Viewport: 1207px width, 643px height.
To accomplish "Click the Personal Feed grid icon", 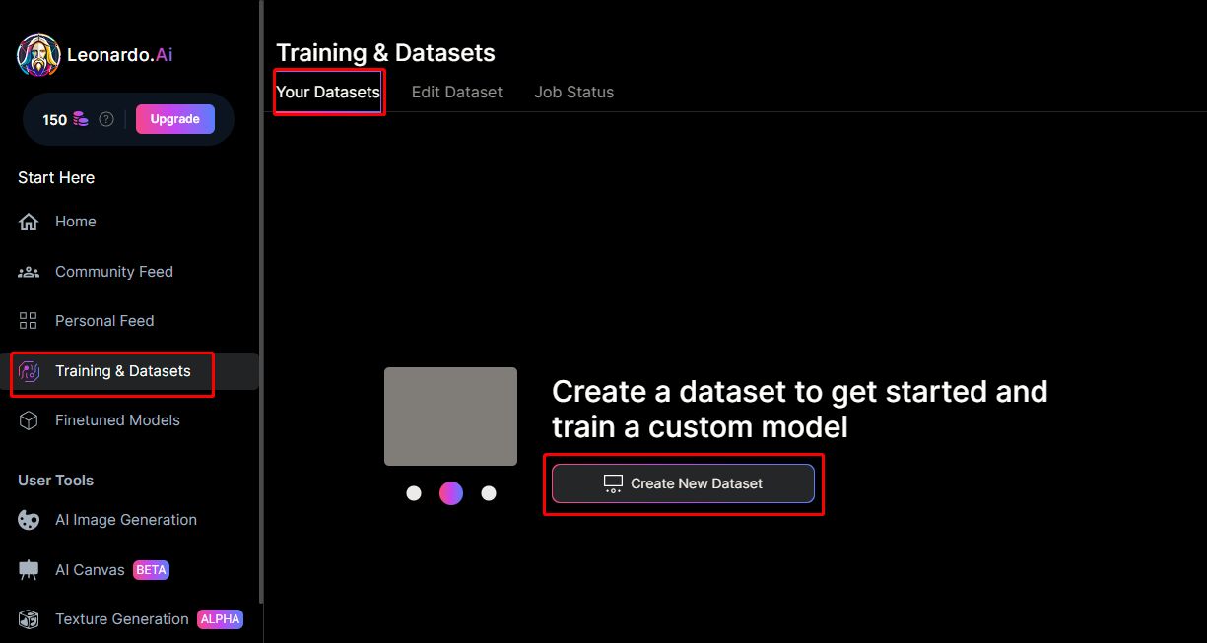I will pos(29,321).
